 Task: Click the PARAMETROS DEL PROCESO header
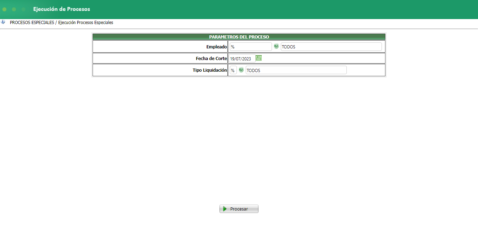click(239, 37)
